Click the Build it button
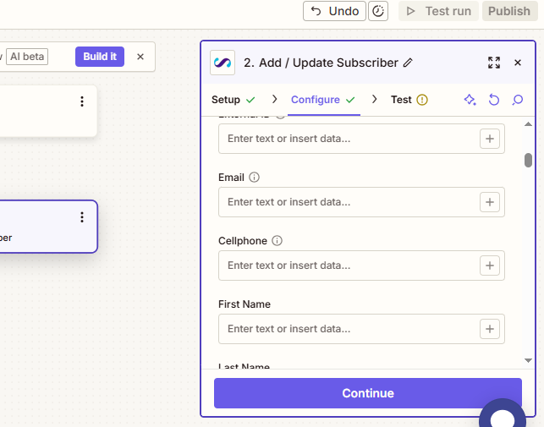Image resolution: width=544 pixels, height=427 pixels. coord(100,57)
